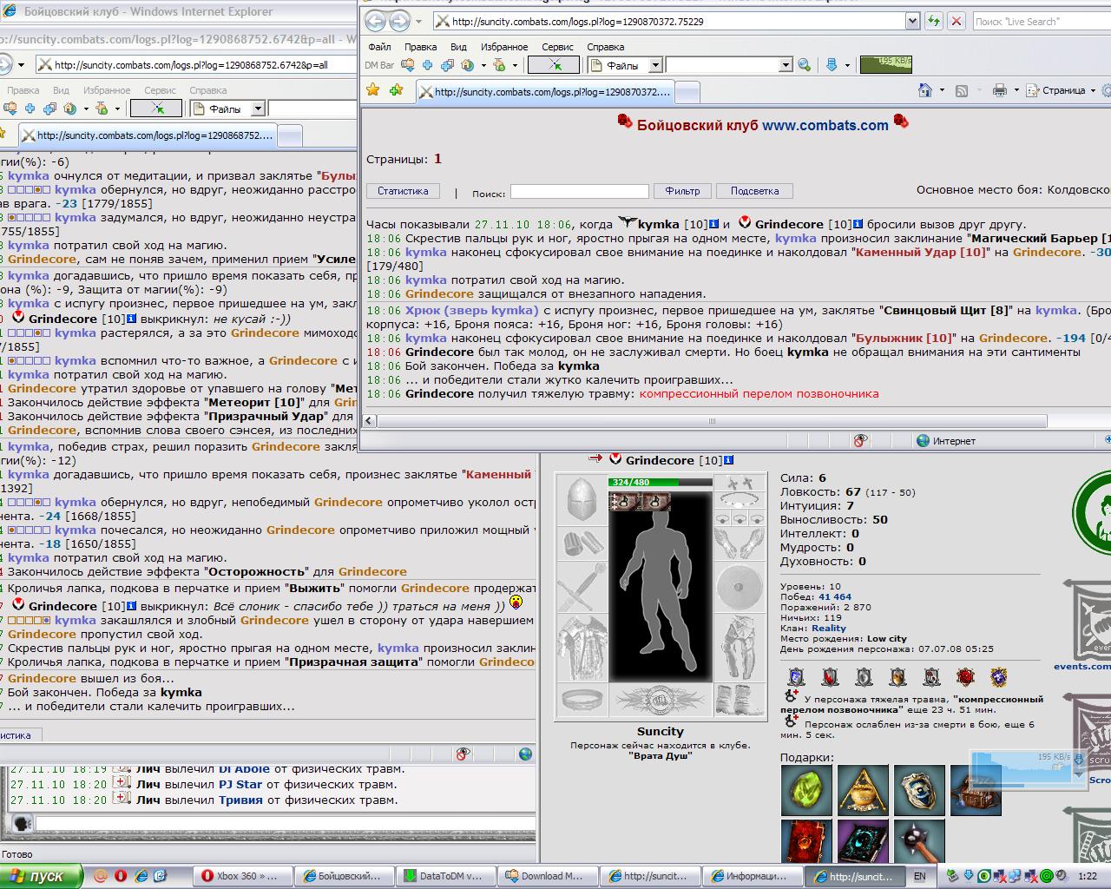
Task: Click the refresh button beside the address bar
Action: pyautogui.click(x=934, y=21)
